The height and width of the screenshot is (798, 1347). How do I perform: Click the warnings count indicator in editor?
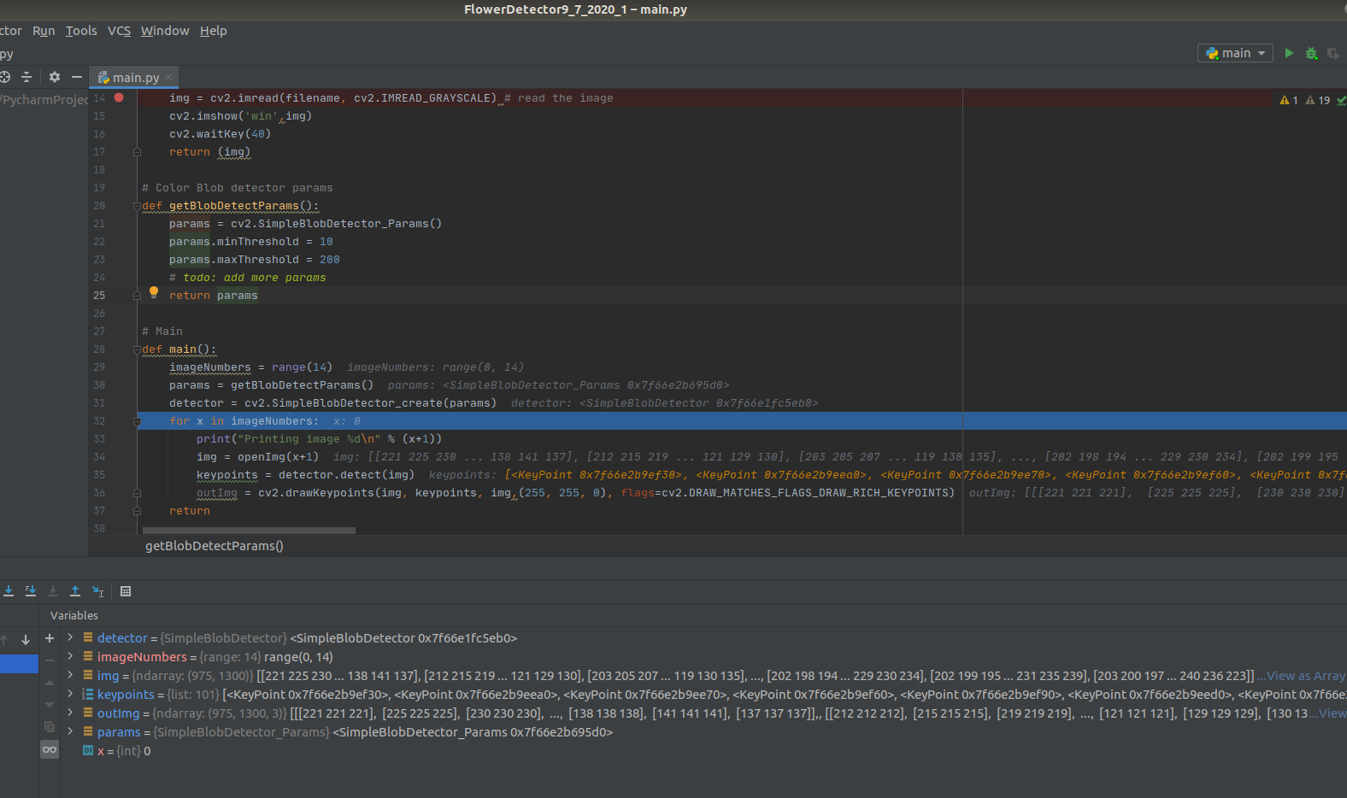point(1289,100)
